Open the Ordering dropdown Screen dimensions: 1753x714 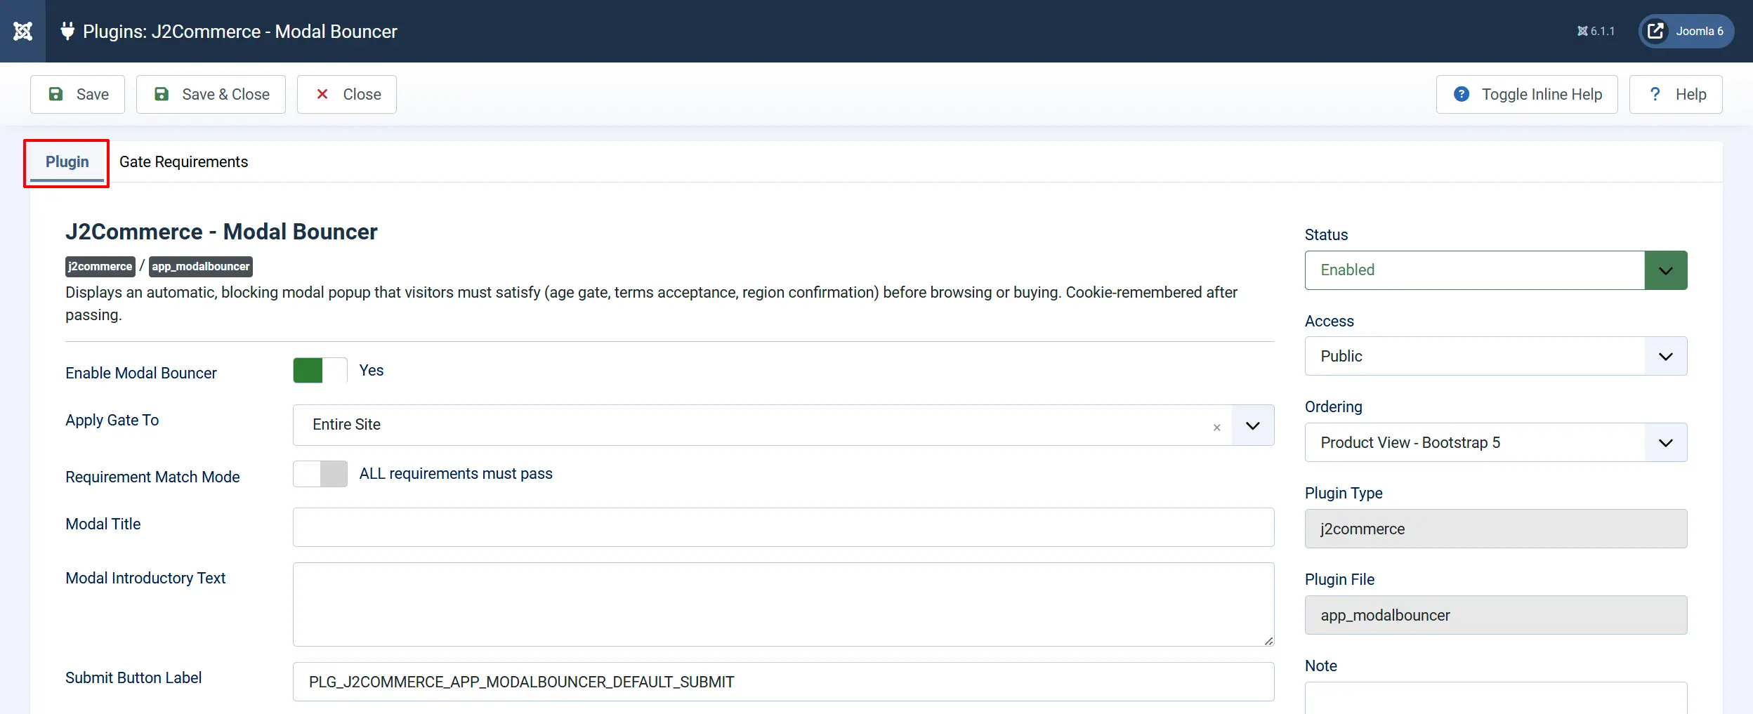(x=1496, y=442)
